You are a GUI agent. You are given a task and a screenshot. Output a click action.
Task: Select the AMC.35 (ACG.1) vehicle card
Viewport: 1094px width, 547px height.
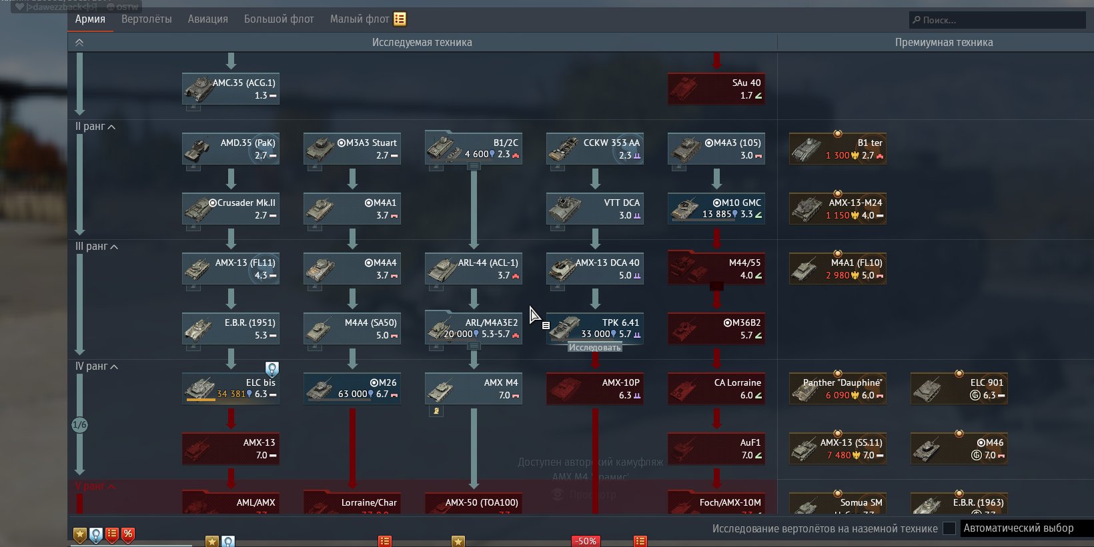click(231, 89)
